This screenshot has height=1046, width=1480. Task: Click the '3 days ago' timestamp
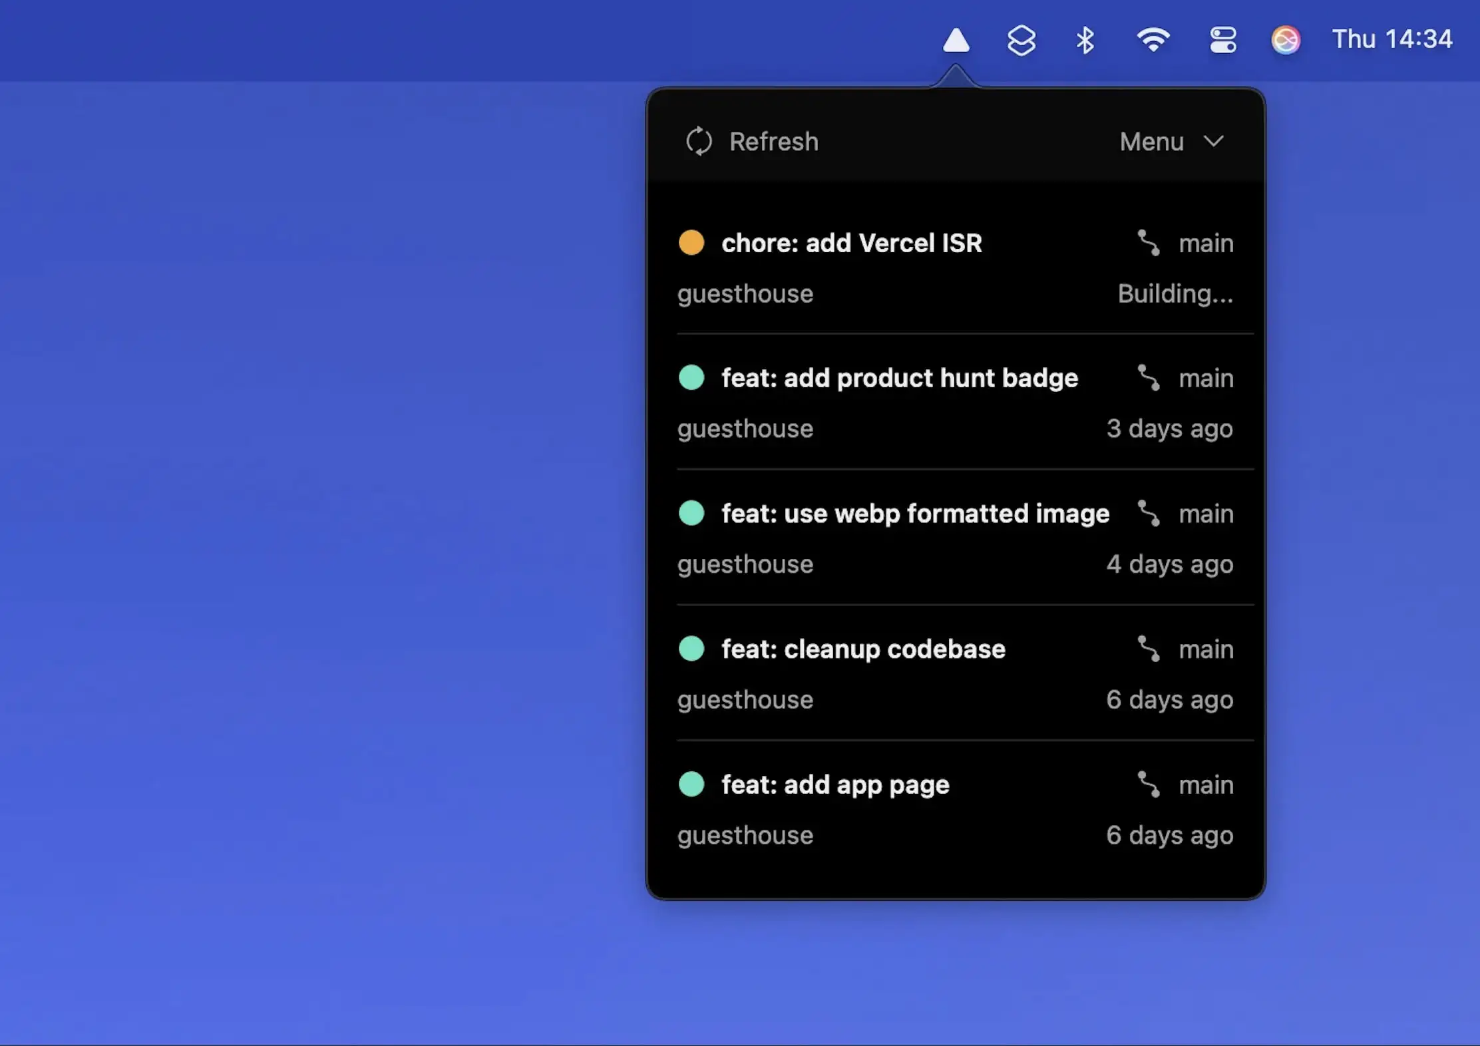(x=1170, y=429)
